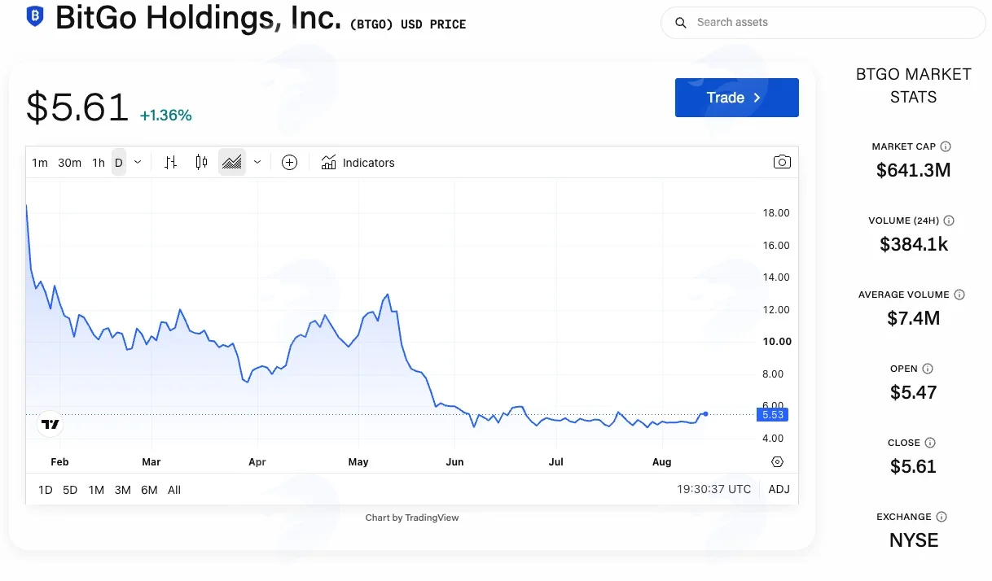992x581 pixels.
Task: Click the $641.3M market cap value
Action: click(x=914, y=170)
